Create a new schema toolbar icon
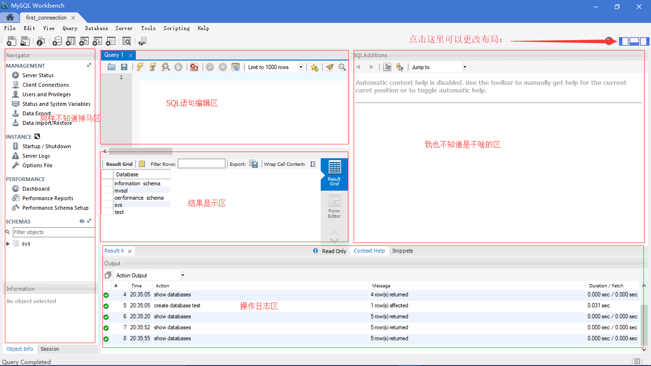Image resolution: width=651 pixels, height=366 pixels. coord(57,41)
